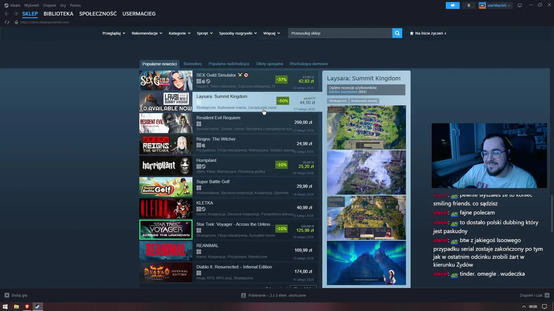
Task: Click the 00:08 taskbar clock
Action: [533, 307]
